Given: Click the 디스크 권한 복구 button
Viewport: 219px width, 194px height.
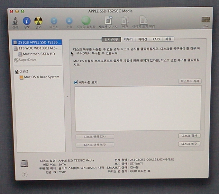Looking at the screenshot, I should coord(95,145).
